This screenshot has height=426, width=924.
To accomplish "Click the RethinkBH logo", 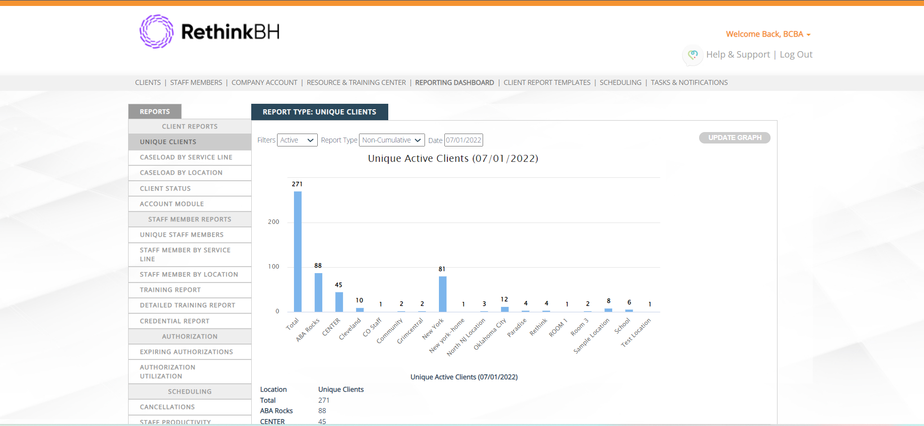I will coord(209,31).
